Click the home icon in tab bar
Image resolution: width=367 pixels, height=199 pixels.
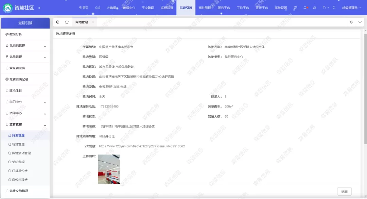67,22
